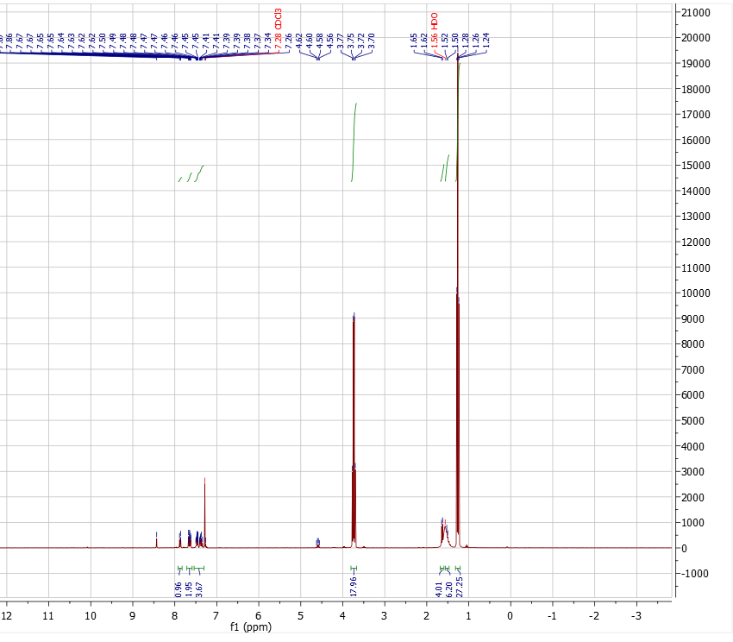This screenshot has height=642, width=733.
Task: Select the 0.96 integral value
Action: (179, 588)
